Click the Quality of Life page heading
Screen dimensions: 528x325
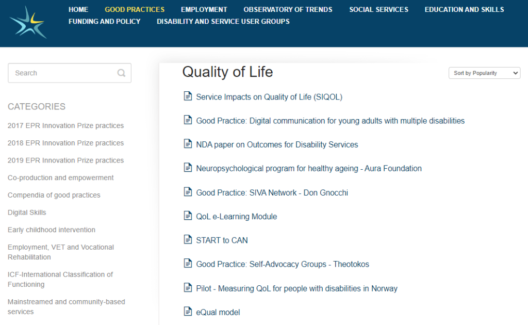(227, 72)
